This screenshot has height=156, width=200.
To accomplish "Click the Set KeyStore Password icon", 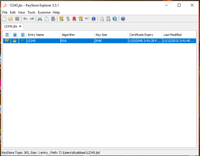I will 87,19.
